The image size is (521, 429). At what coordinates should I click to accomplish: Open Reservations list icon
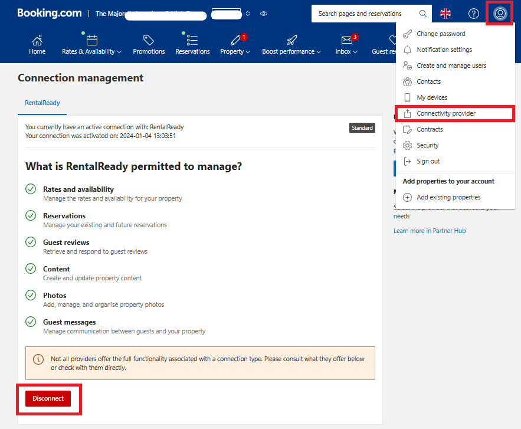coord(192,40)
